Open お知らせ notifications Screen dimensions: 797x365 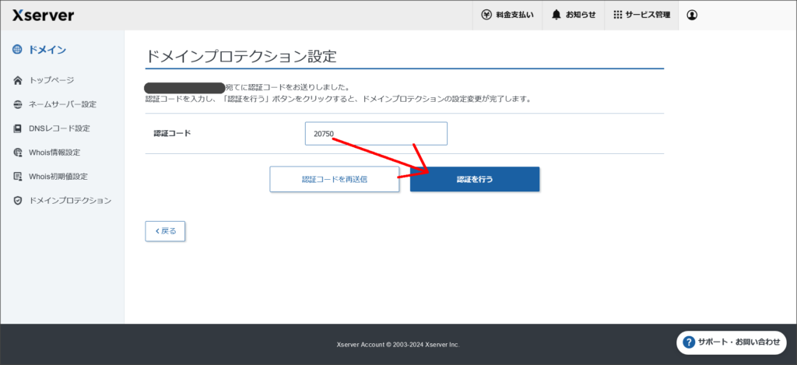[574, 16]
